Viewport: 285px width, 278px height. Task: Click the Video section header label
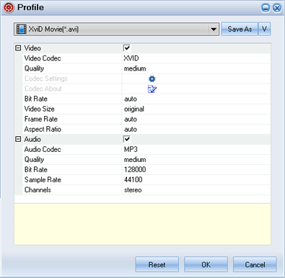[32, 48]
